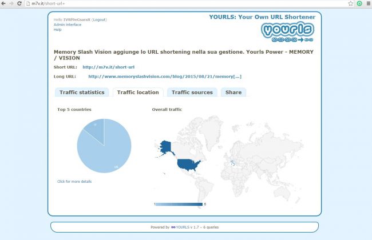The image size is (372, 240).
Task: Click the small YOURLS icon in the footer
Action: click(x=173, y=227)
